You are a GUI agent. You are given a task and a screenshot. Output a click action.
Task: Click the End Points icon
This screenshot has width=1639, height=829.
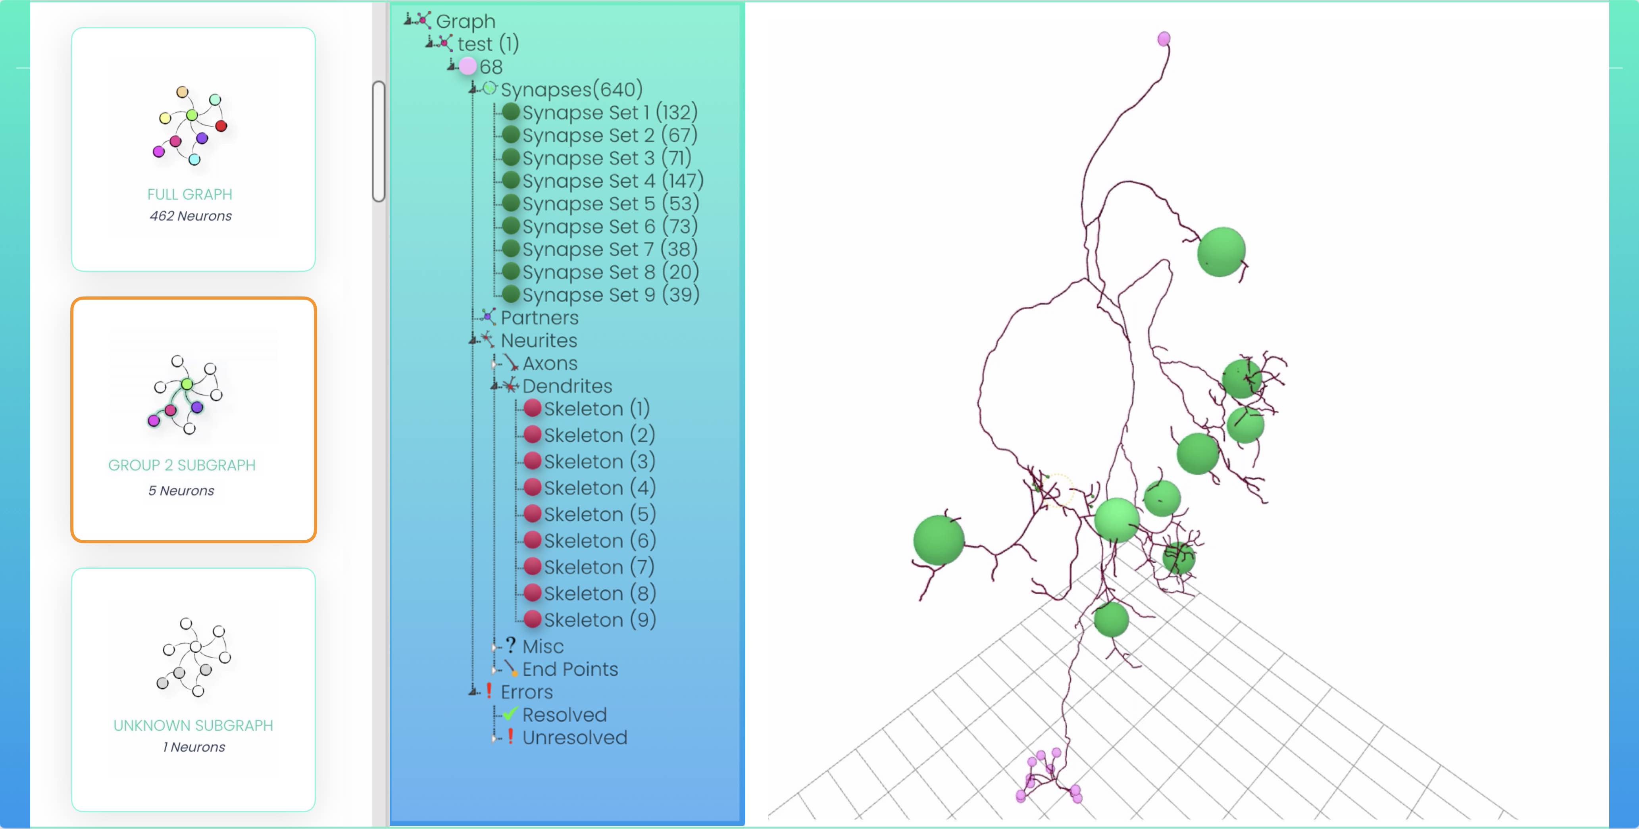(x=511, y=668)
